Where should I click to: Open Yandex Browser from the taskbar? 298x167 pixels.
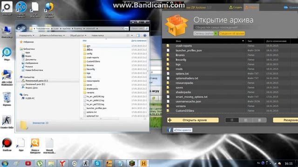point(62,163)
